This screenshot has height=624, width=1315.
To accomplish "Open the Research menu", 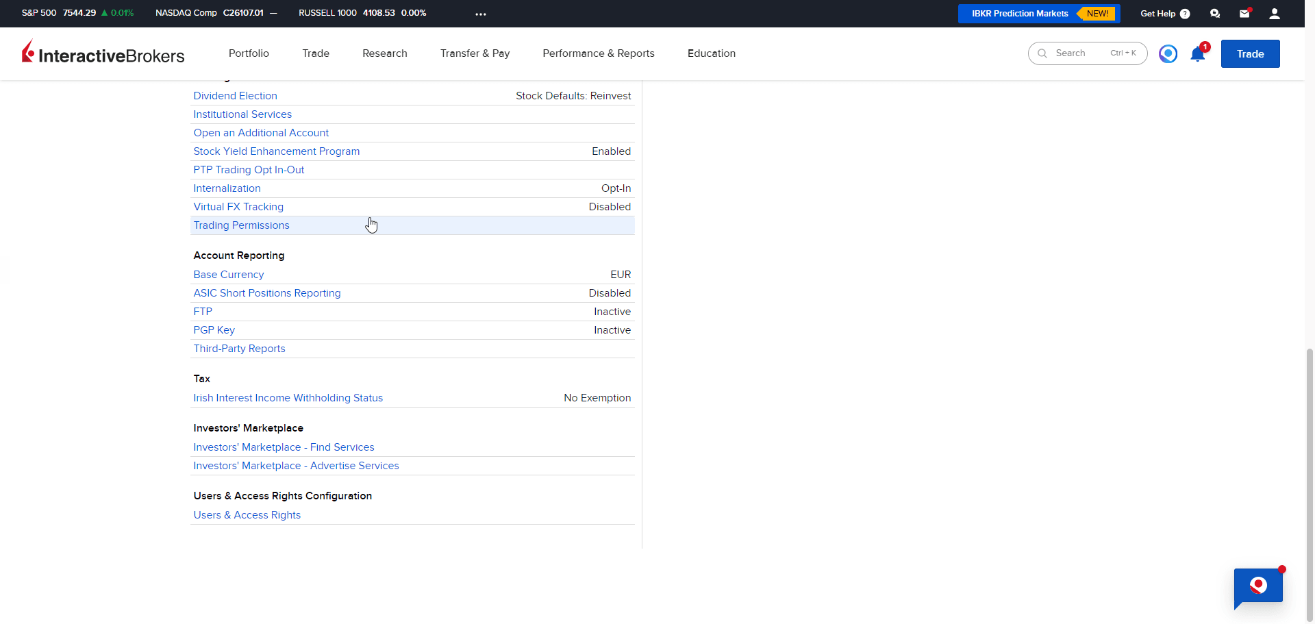I will pyautogui.click(x=385, y=53).
